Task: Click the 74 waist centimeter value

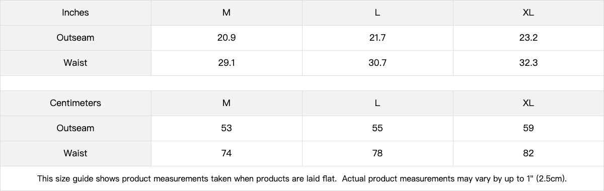Action: [x=226, y=153]
